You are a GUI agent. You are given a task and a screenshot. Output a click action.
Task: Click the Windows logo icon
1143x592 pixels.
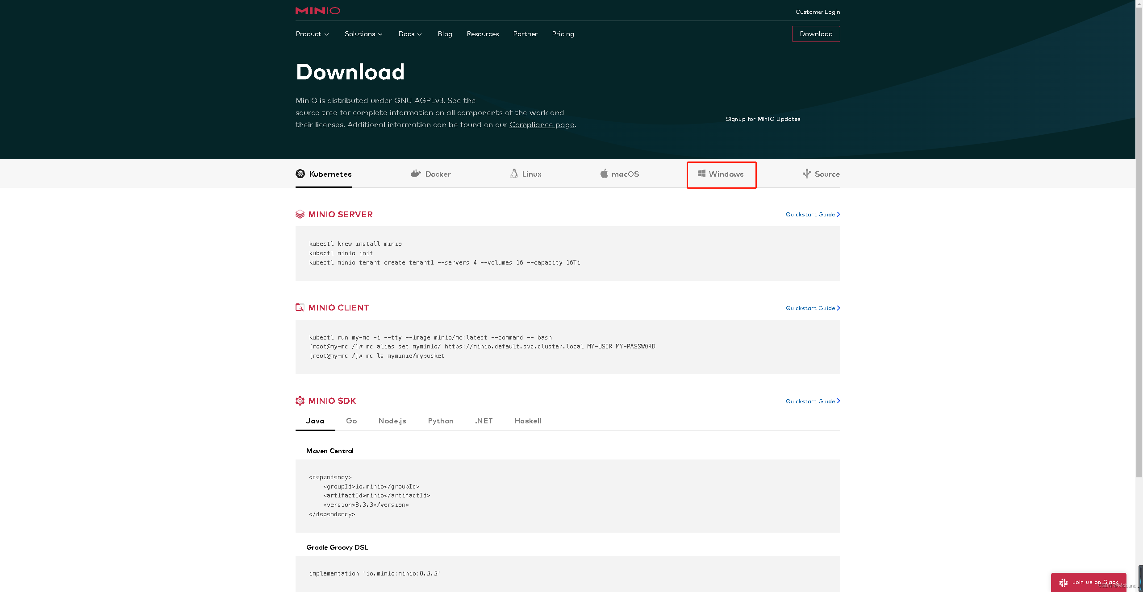(701, 174)
